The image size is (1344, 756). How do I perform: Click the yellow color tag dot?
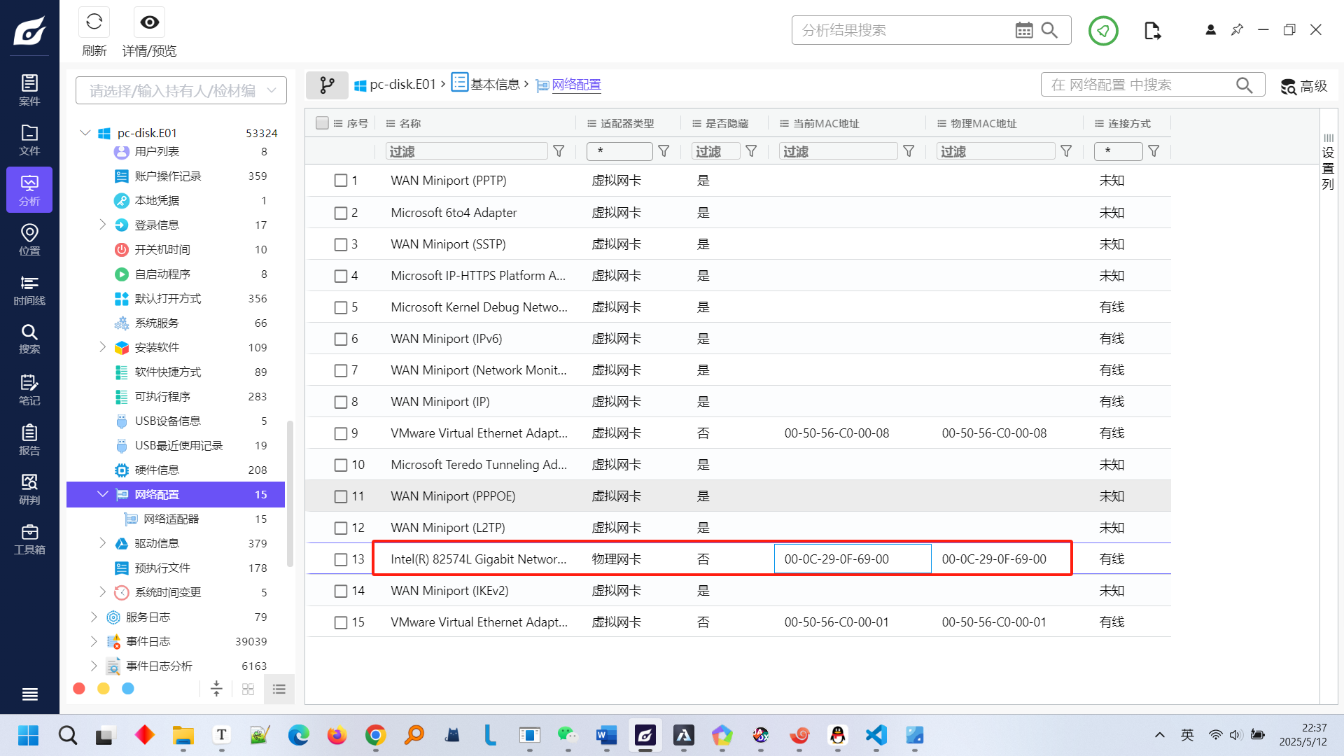pyautogui.click(x=104, y=689)
